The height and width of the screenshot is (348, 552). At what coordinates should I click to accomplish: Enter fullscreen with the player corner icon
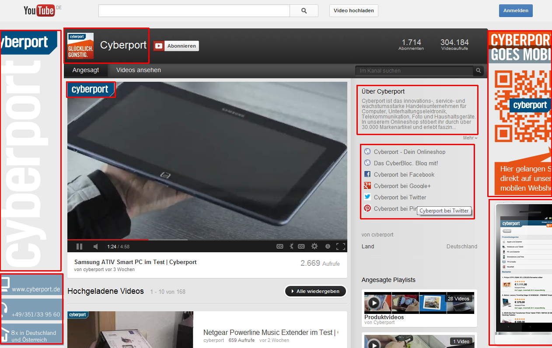(341, 247)
